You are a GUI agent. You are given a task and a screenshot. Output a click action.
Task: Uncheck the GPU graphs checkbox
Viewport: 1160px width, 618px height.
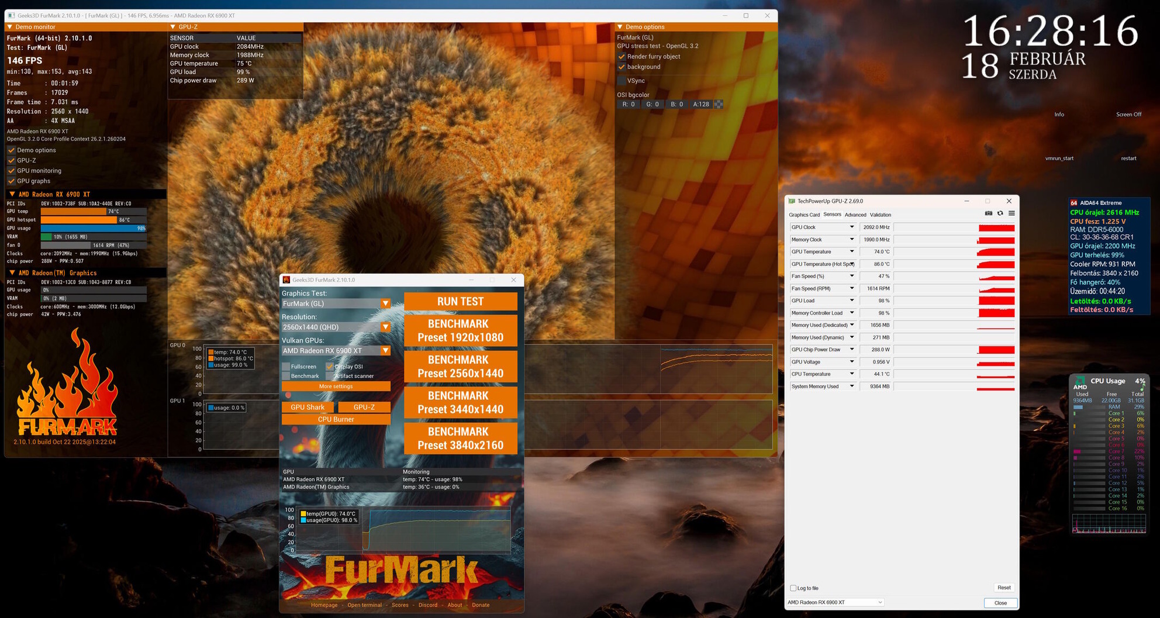click(11, 181)
